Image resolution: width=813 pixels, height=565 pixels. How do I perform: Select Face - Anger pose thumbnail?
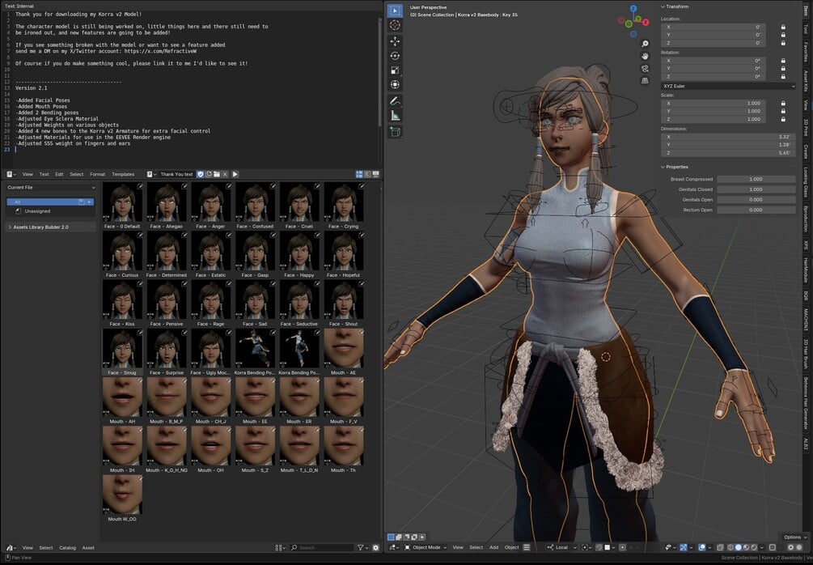point(211,206)
